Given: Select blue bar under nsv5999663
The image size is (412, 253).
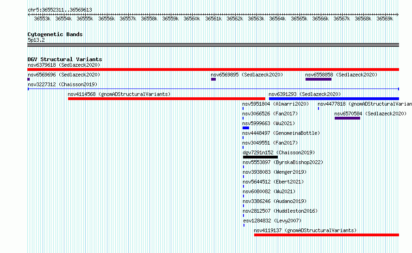Looking at the screenshot, I should [x=246, y=128].
